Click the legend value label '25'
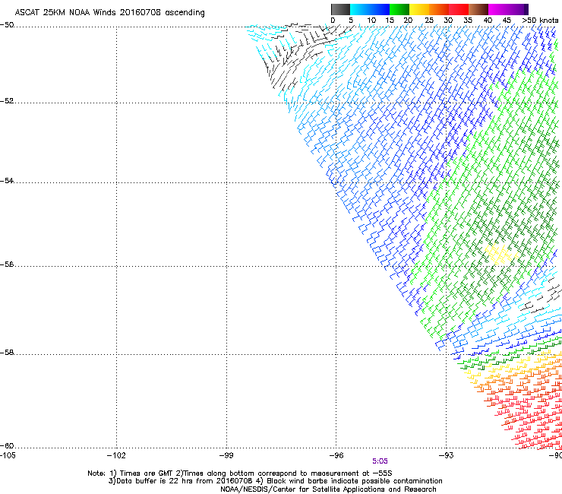This screenshot has height=494, width=562. coord(429,21)
